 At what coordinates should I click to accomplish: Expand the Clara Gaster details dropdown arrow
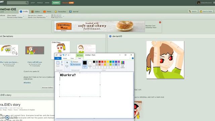pos(24,16)
